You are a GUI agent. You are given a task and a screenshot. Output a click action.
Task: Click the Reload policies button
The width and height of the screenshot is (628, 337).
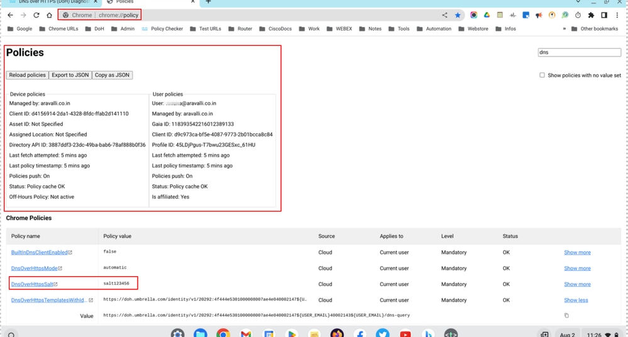(x=27, y=75)
